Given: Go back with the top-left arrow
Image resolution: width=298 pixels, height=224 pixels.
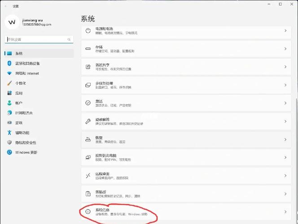Looking at the screenshot, I should [5, 6].
